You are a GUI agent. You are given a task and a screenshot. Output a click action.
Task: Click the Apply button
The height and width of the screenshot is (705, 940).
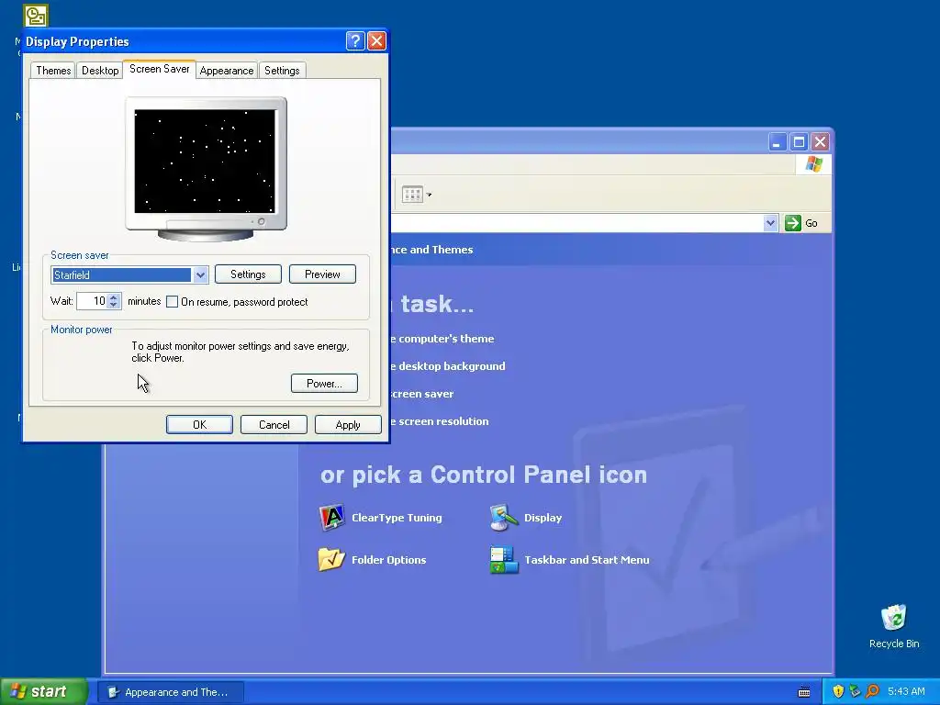pos(348,424)
